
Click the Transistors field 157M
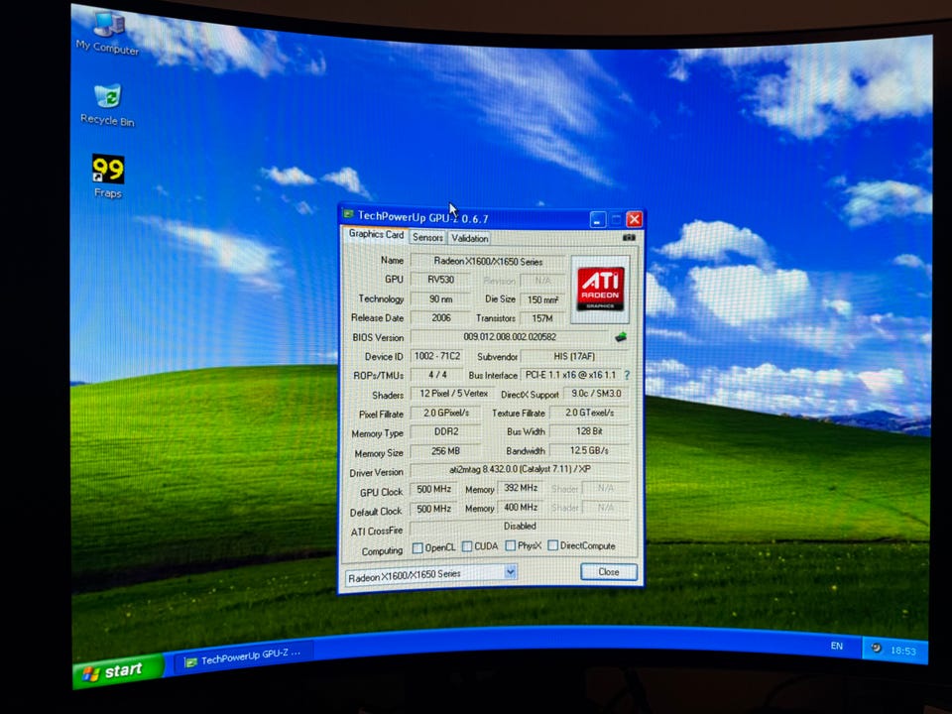pos(542,318)
